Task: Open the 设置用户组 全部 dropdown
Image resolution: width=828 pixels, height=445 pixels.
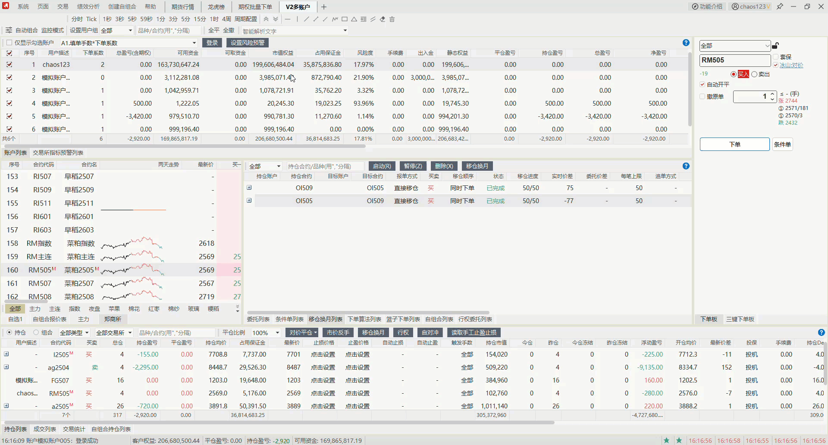Action: coord(116,31)
